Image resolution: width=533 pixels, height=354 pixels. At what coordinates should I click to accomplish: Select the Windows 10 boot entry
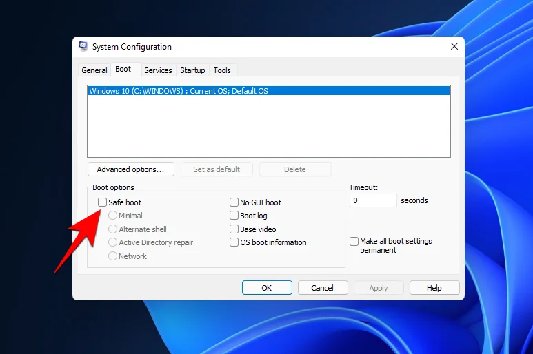pyautogui.click(x=269, y=91)
